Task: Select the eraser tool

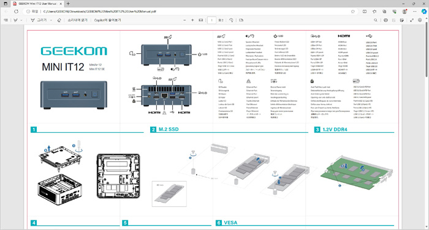Action: pyautogui.click(x=59, y=20)
